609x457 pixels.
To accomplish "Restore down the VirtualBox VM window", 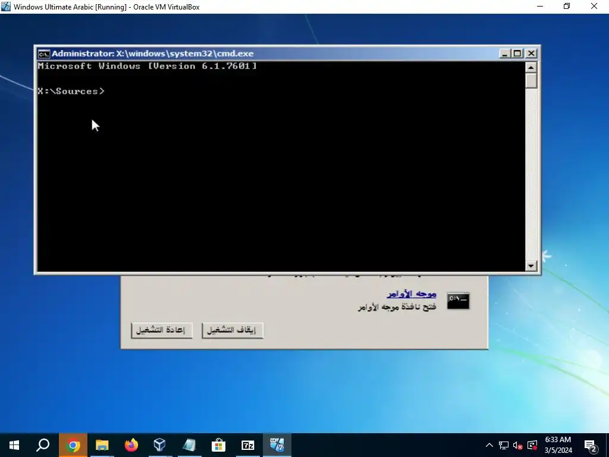I will click(567, 7).
